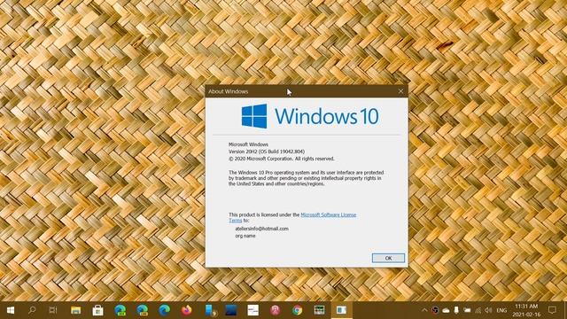Image resolution: width=567 pixels, height=319 pixels.
Task: Open the badged Edge icon beside Microsoft Store
Action: click(x=120, y=310)
